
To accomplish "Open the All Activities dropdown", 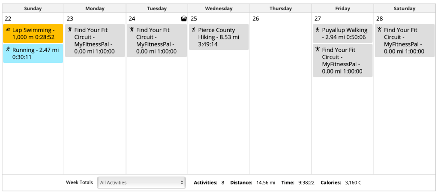I will point(141,182).
